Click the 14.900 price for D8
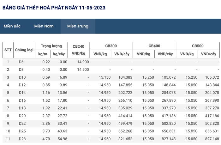The image size is (221, 145). tap(83, 69)
